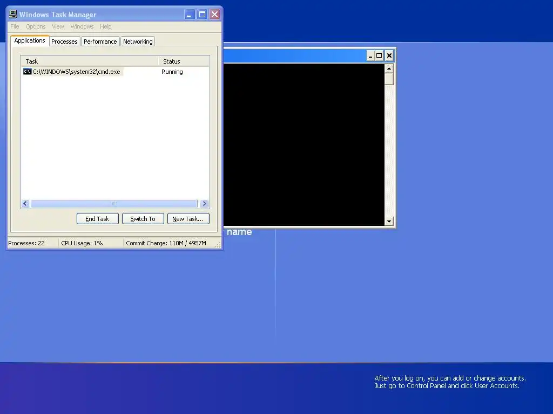Open the Help menu
This screenshot has height=414, width=553.
pos(105,26)
